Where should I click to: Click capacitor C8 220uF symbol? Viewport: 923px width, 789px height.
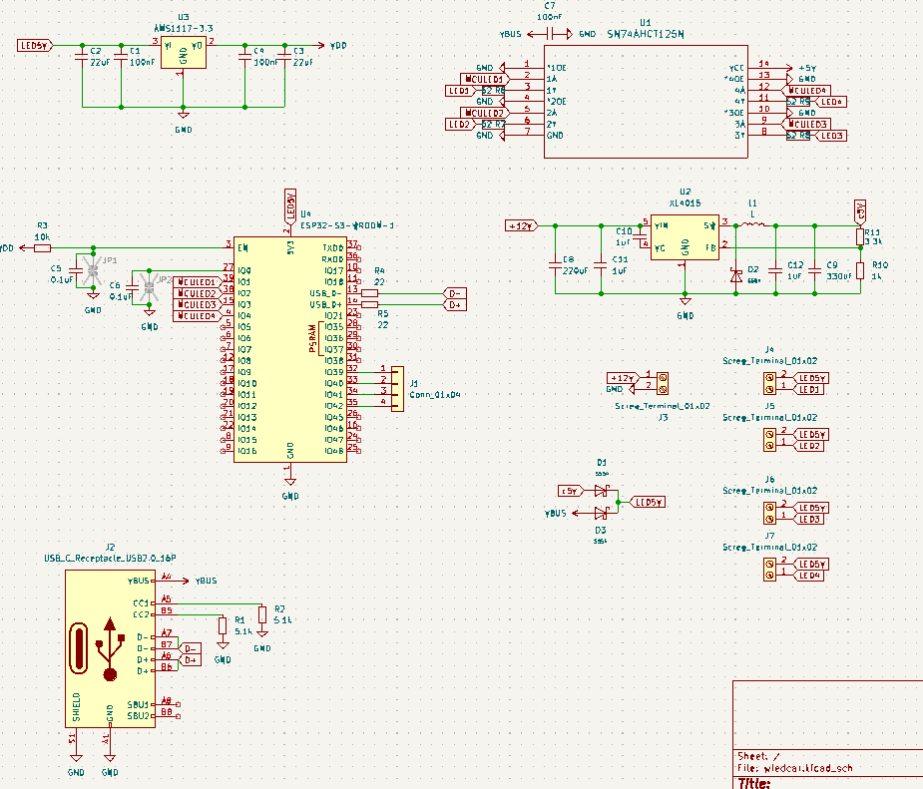pyautogui.click(x=556, y=265)
